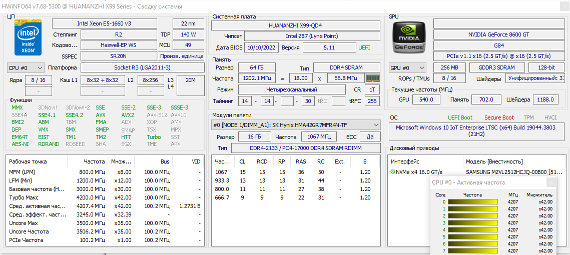Screen dimensions: 570x255
Task: Select the Турбо Макс row
Action: click(105, 197)
